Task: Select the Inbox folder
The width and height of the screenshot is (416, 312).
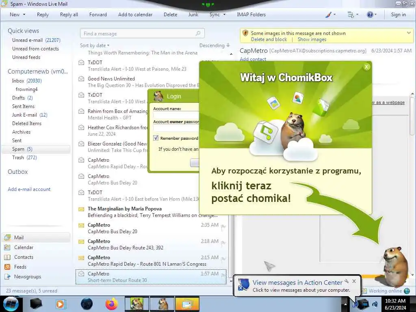Action: [27, 81]
